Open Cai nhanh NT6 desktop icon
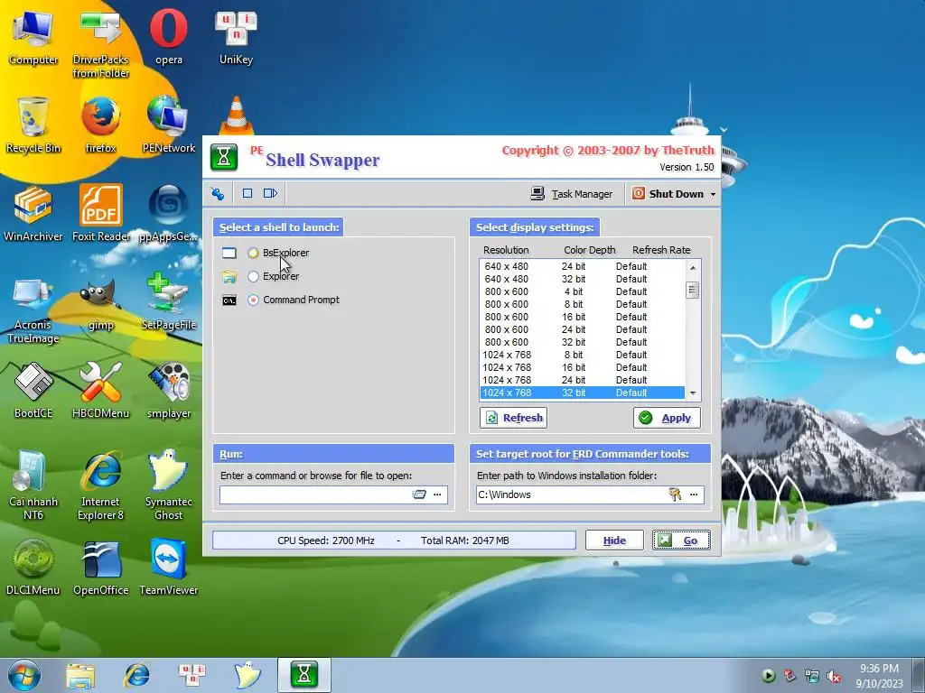 (x=33, y=485)
